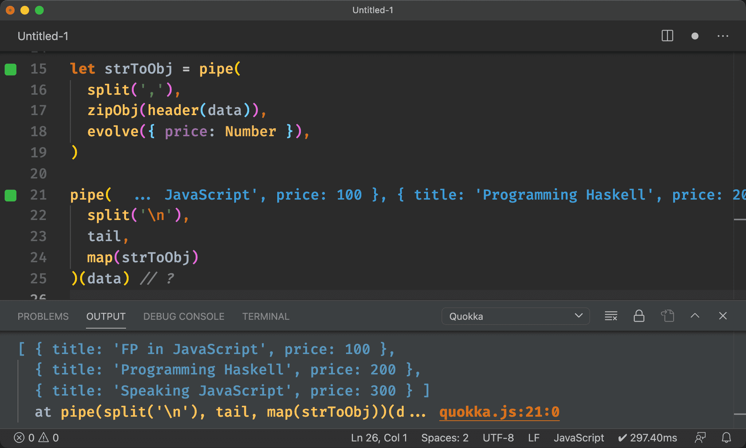The height and width of the screenshot is (448, 746).
Task: Select JavaScript language mode in status bar
Action: [x=579, y=437]
